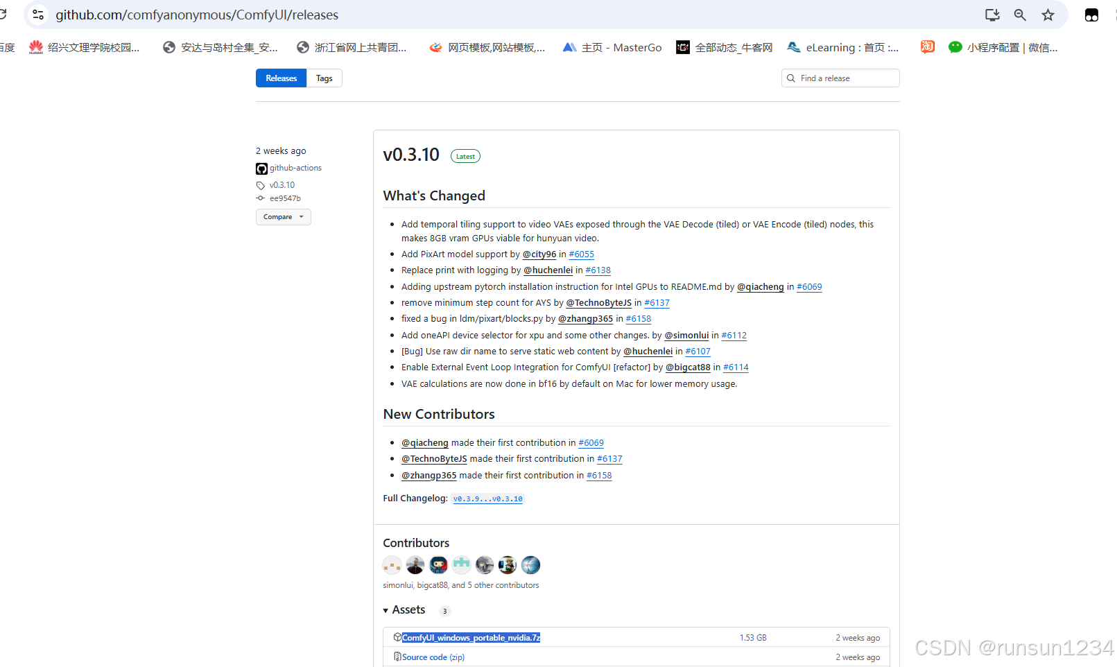Open the v0.3.10 tag link in sidebar

[x=282, y=185]
